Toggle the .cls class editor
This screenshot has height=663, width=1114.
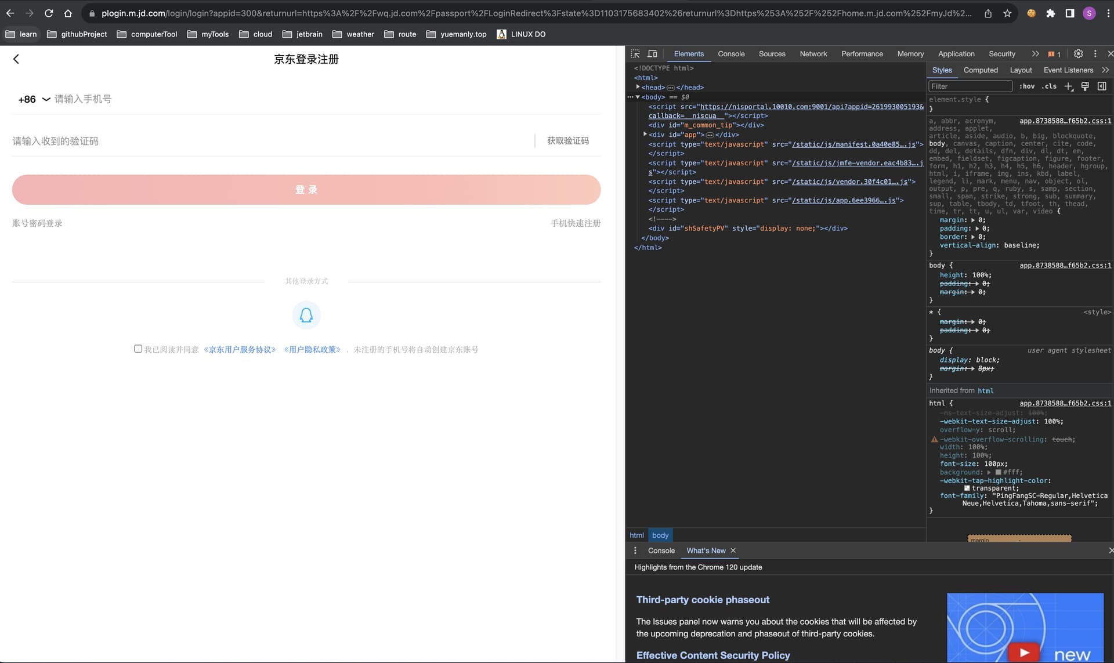tap(1049, 86)
